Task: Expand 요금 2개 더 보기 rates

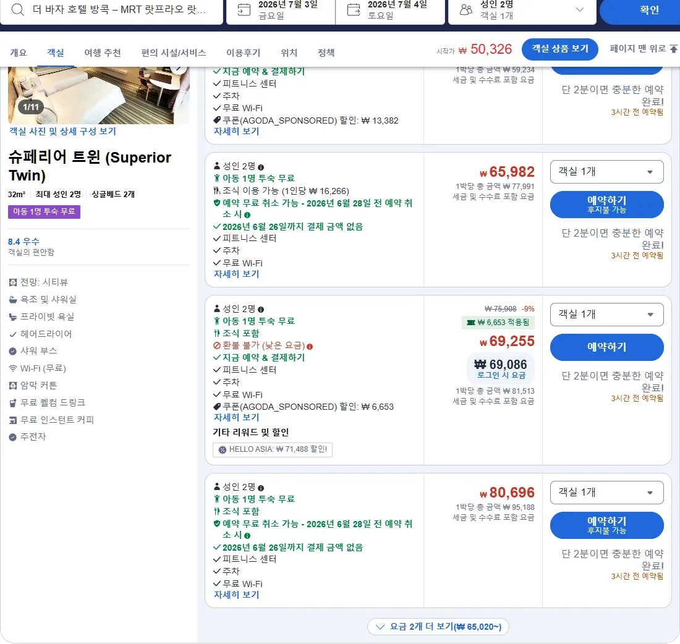Action: (438, 627)
